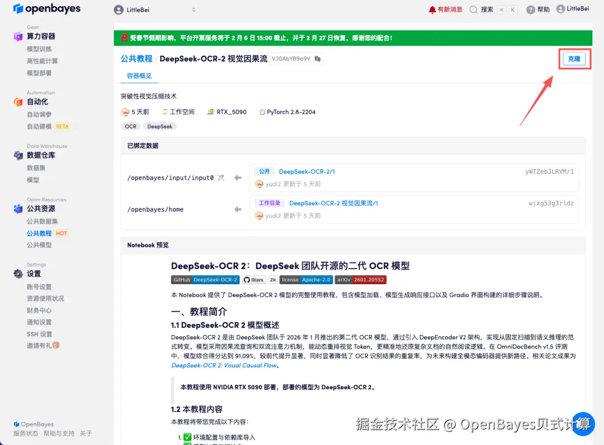The image size is (604, 445).
Task: Copy the container ID VJQAbYB9o9V
Action: (x=318, y=59)
